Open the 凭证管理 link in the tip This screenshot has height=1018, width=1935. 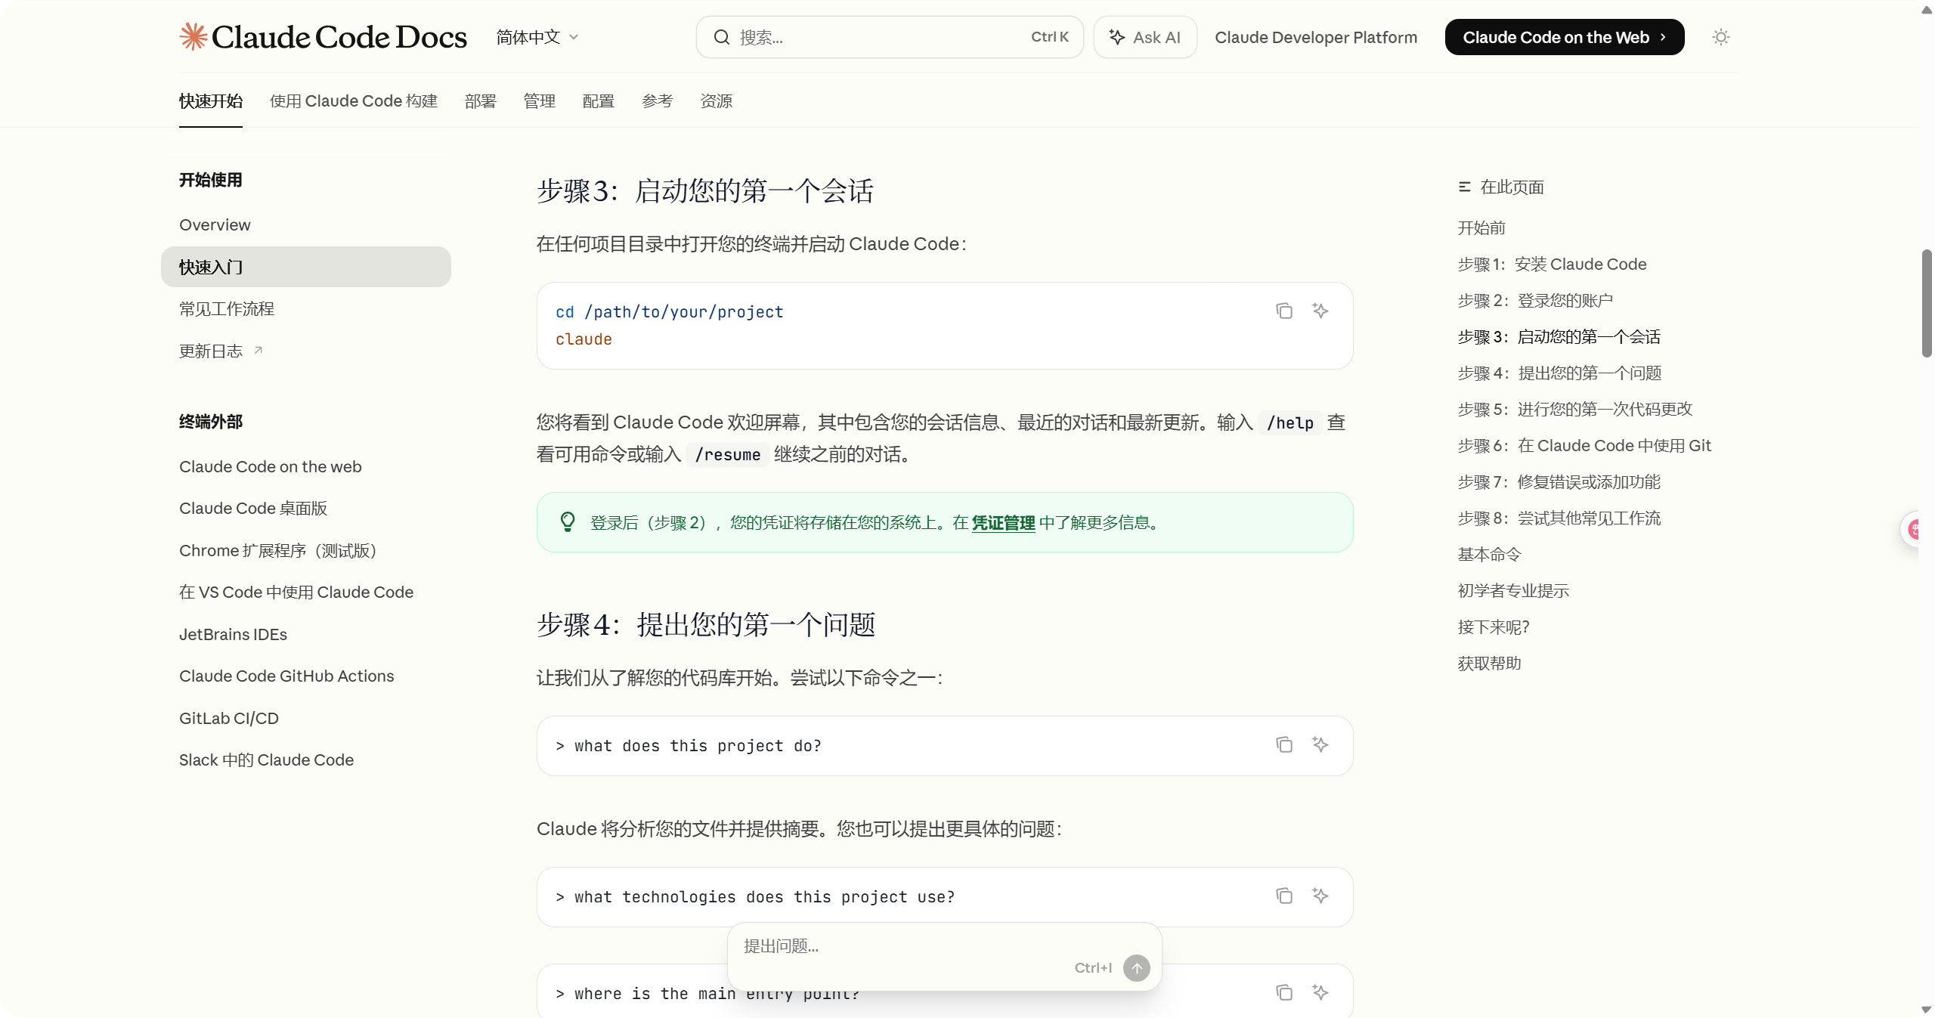tap(1003, 522)
